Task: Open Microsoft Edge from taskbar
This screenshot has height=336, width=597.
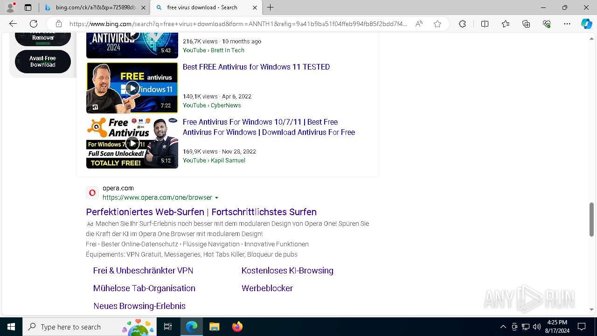Action: pyautogui.click(x=192, y=327)
